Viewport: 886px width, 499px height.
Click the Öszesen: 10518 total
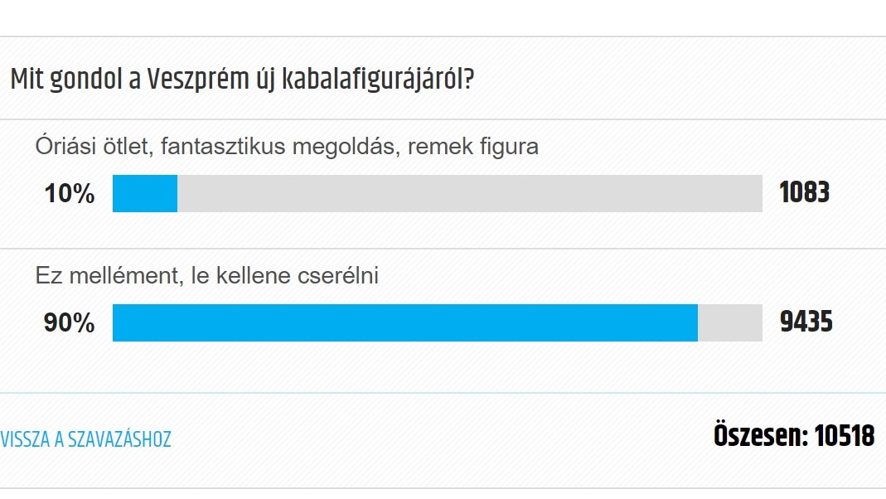794,436
